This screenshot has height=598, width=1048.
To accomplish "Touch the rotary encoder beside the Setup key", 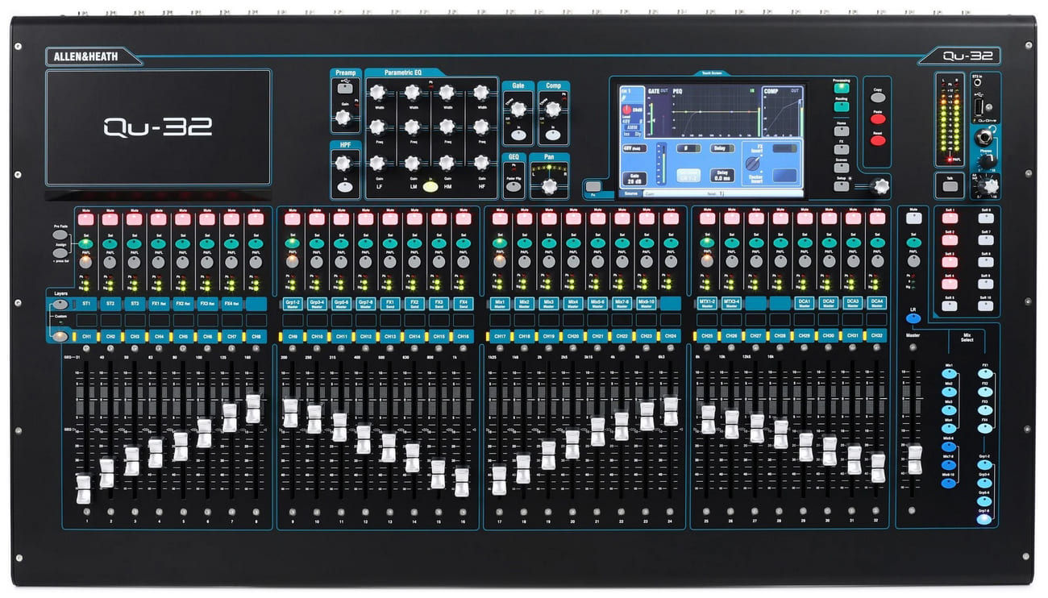I will coord(881,186).
